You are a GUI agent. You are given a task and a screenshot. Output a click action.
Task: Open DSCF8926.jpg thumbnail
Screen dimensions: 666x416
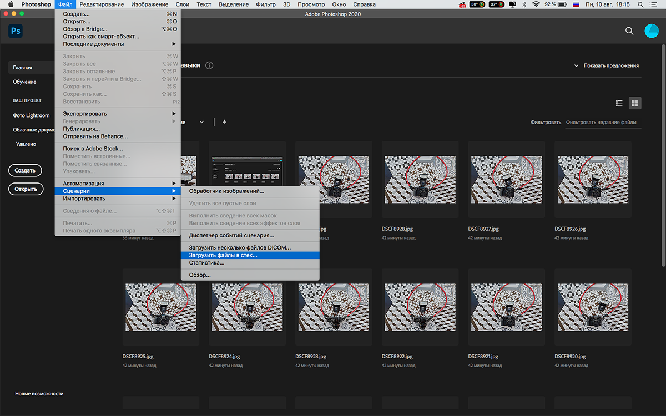[593, 179]
